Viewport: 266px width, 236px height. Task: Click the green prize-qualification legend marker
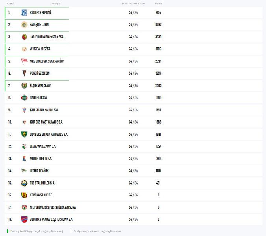(x=7, y=231)
